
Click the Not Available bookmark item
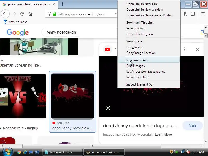tap(15, 22)
